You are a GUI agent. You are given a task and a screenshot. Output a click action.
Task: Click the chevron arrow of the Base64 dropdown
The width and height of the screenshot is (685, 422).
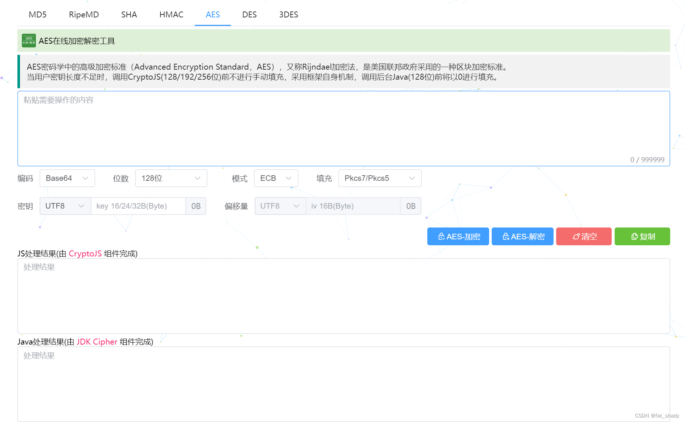point(86,178)
